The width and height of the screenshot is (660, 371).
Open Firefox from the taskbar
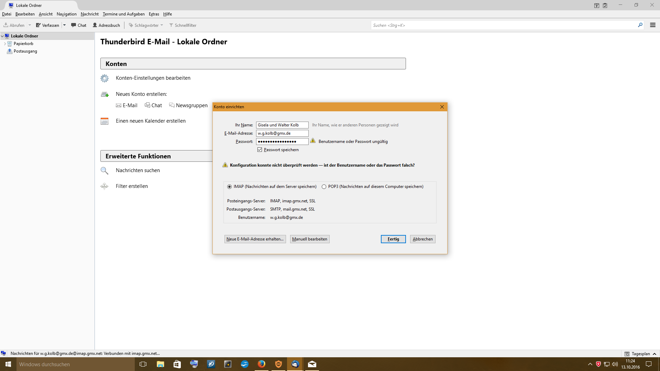pyautogui.click(x=261, y=364)
